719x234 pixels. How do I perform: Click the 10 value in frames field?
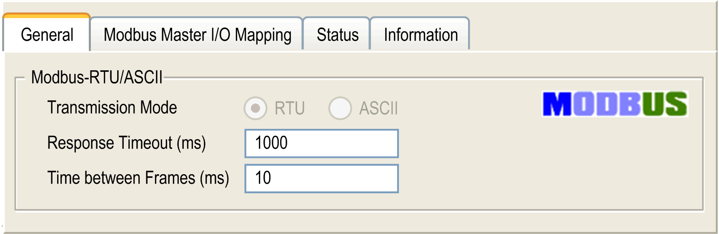(x=263, y=178)
